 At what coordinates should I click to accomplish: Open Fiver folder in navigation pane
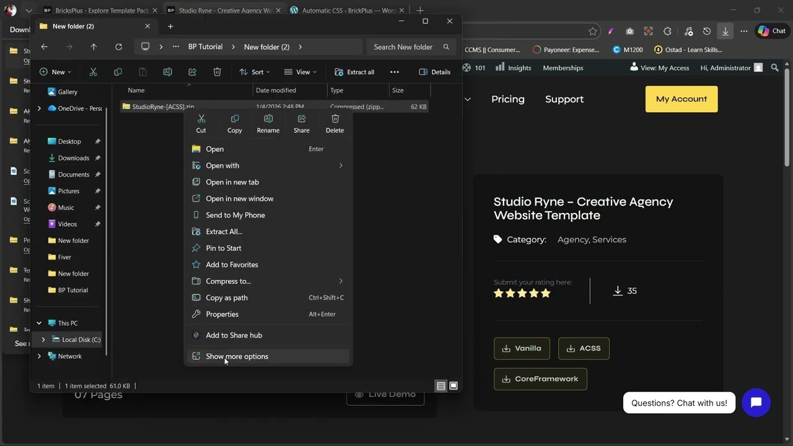pyautogui.click(x=64, y=257)
